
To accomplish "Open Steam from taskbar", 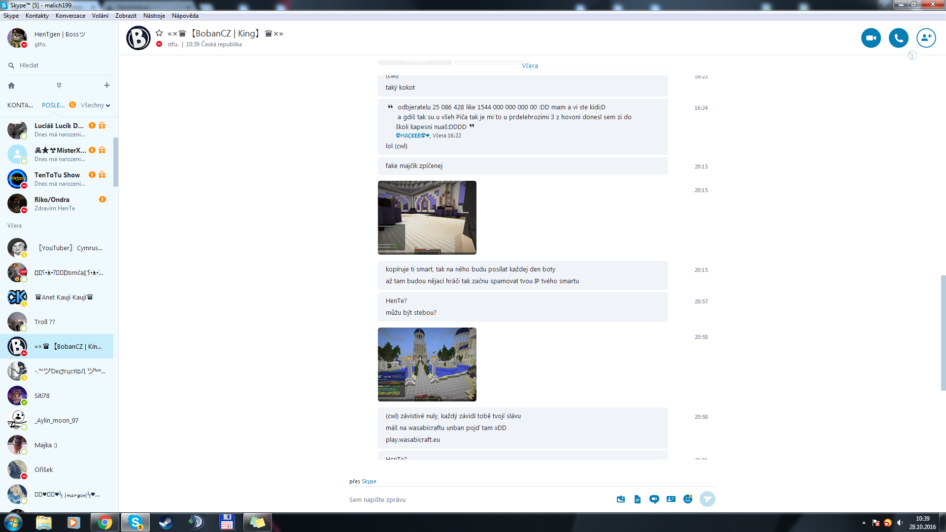I will tap(166, 522).
